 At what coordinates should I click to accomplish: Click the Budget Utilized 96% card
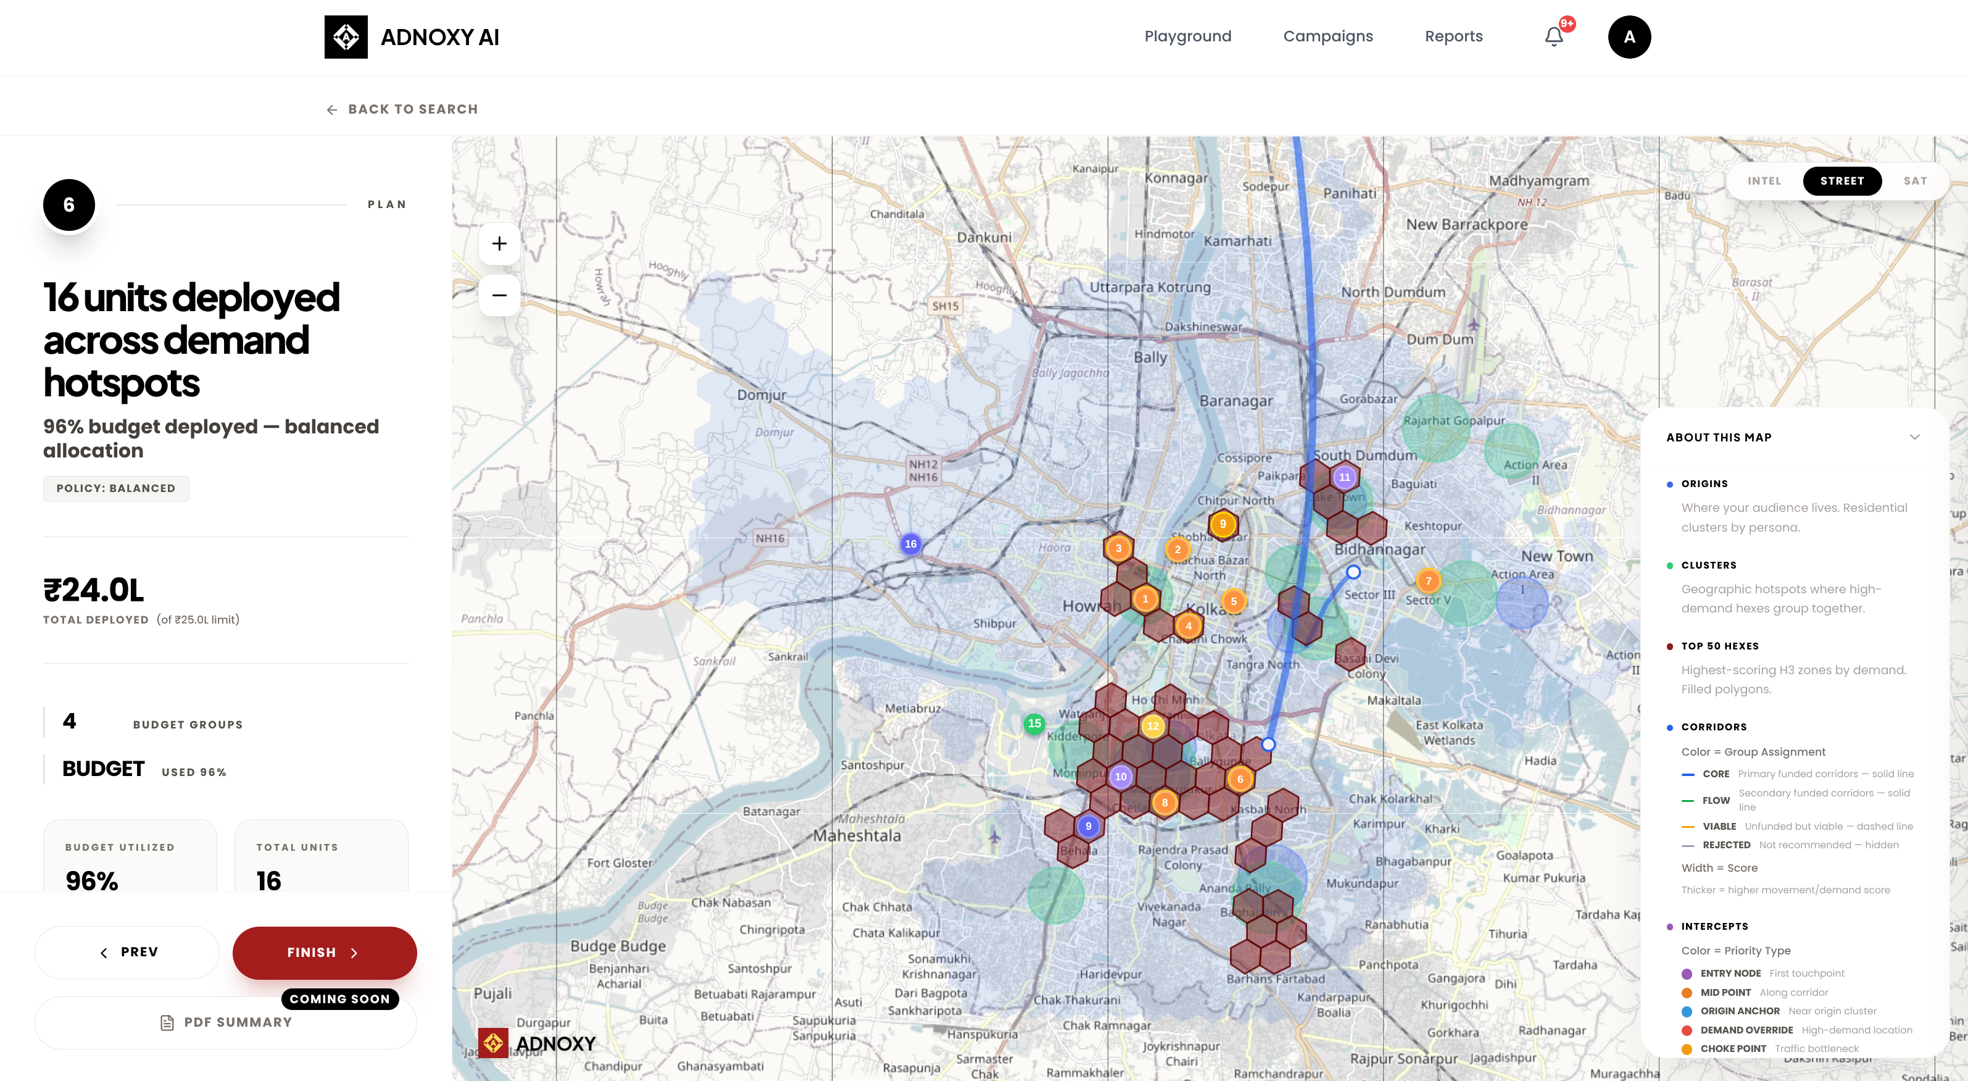click(x=130, y=856)
